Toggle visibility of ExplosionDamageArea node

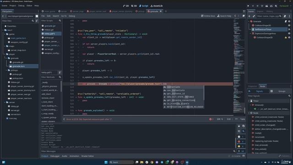(x=289, y=33)
